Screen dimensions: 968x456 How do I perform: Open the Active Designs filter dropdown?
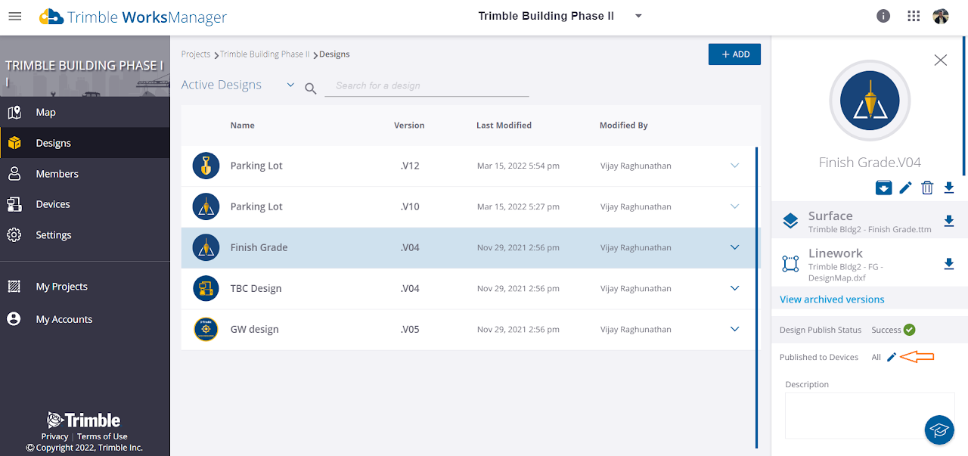tap(290, 85)
